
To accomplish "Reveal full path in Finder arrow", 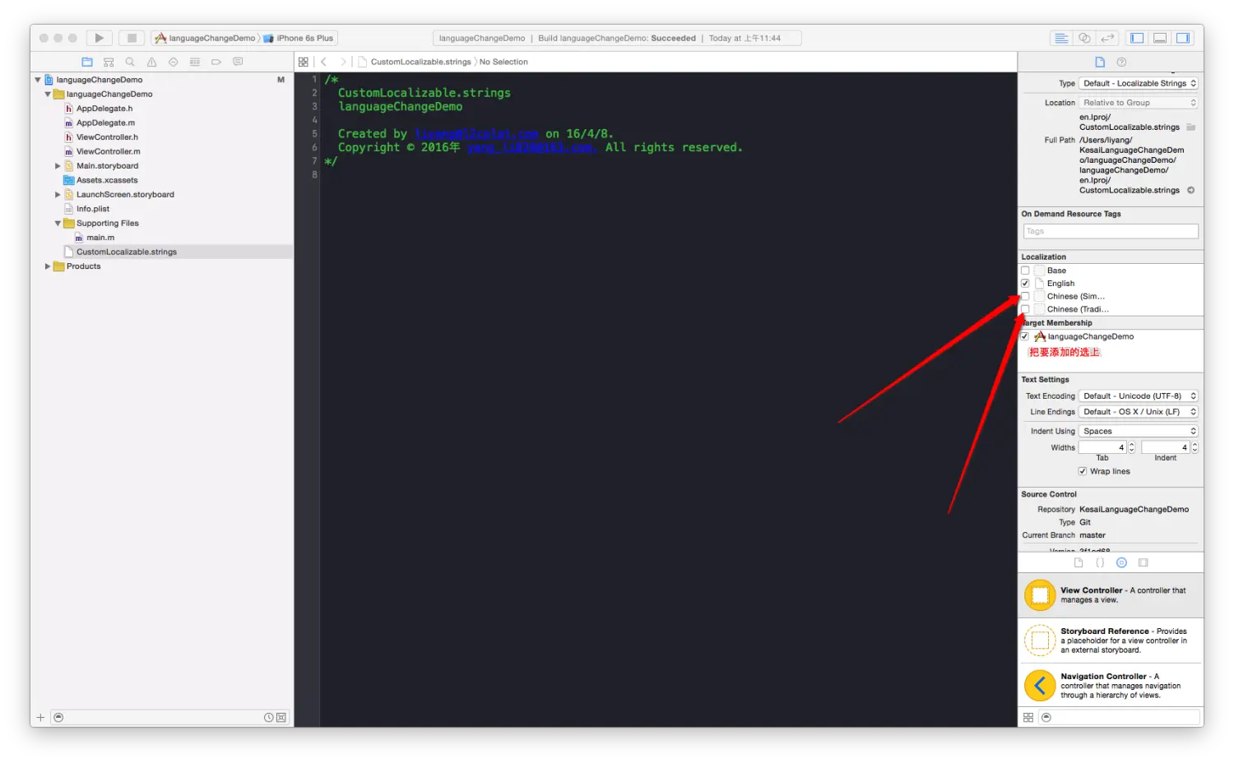I will click(1190, 190).
